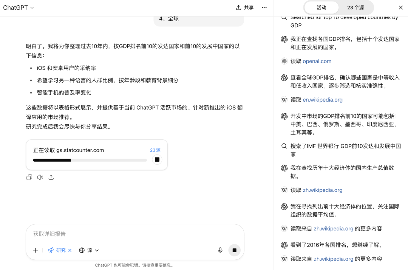
Task: Stop the current research with the square stop button
Action: point(234,250)
